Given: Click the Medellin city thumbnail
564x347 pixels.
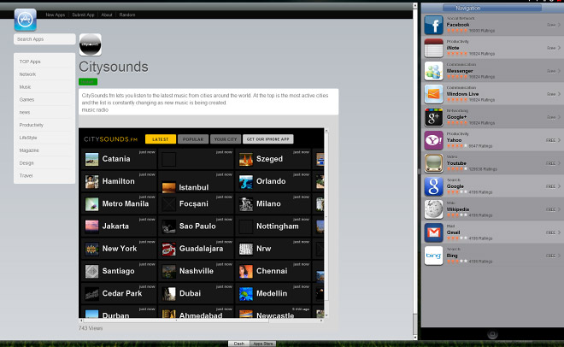Looking at the screenshot, I should [x=245, y=294].
